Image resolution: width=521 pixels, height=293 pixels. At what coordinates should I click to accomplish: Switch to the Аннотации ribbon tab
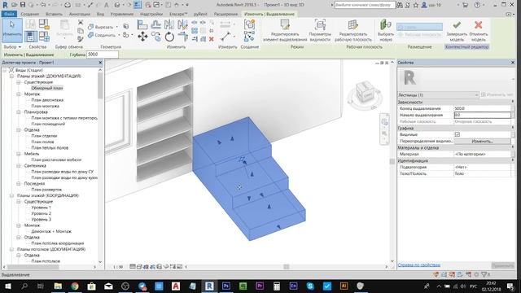coord(80,14)
